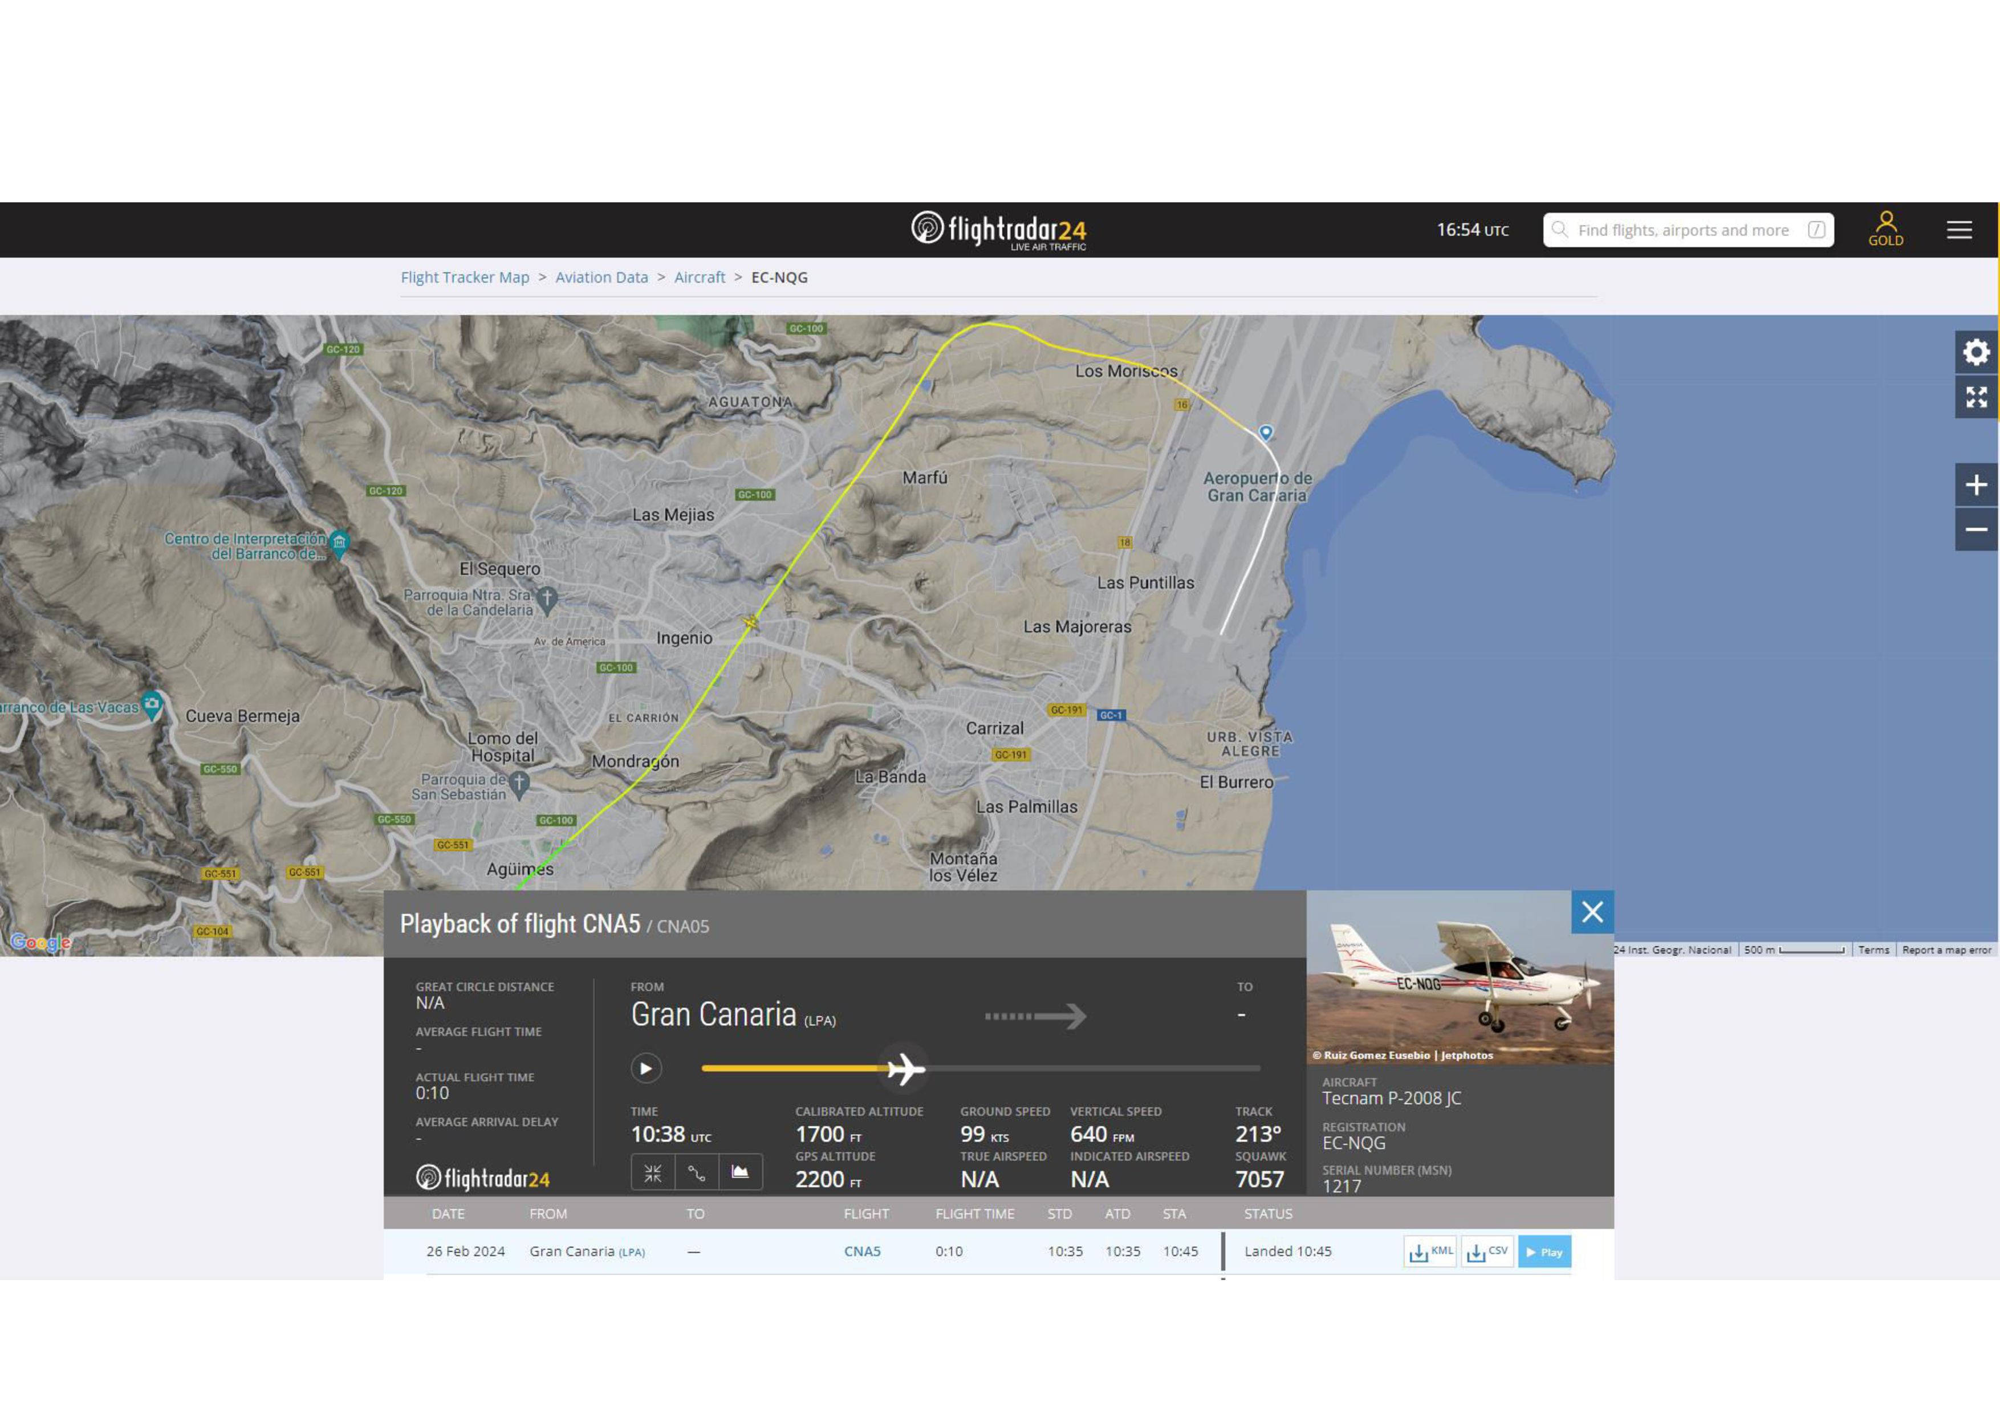Download the CSV file for CNA5

point(1487,1252)
